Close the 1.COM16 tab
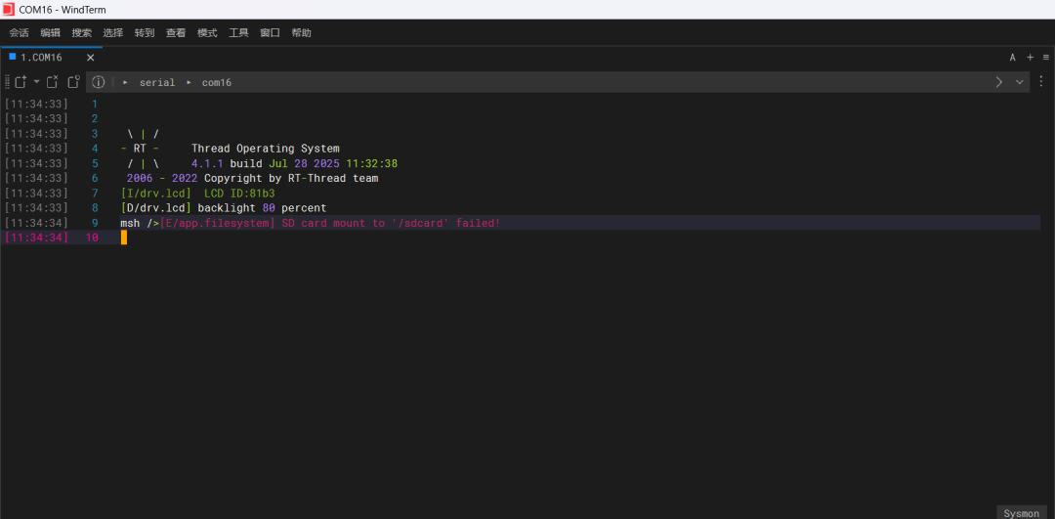This screenshot has height=519, width=1055. pyautogui.click(x=90, y=58)
